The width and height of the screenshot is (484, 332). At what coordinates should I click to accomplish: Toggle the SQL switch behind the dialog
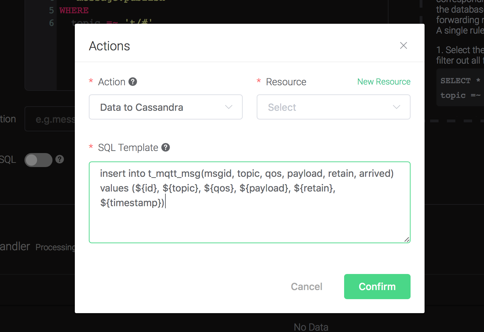point(38,160)
